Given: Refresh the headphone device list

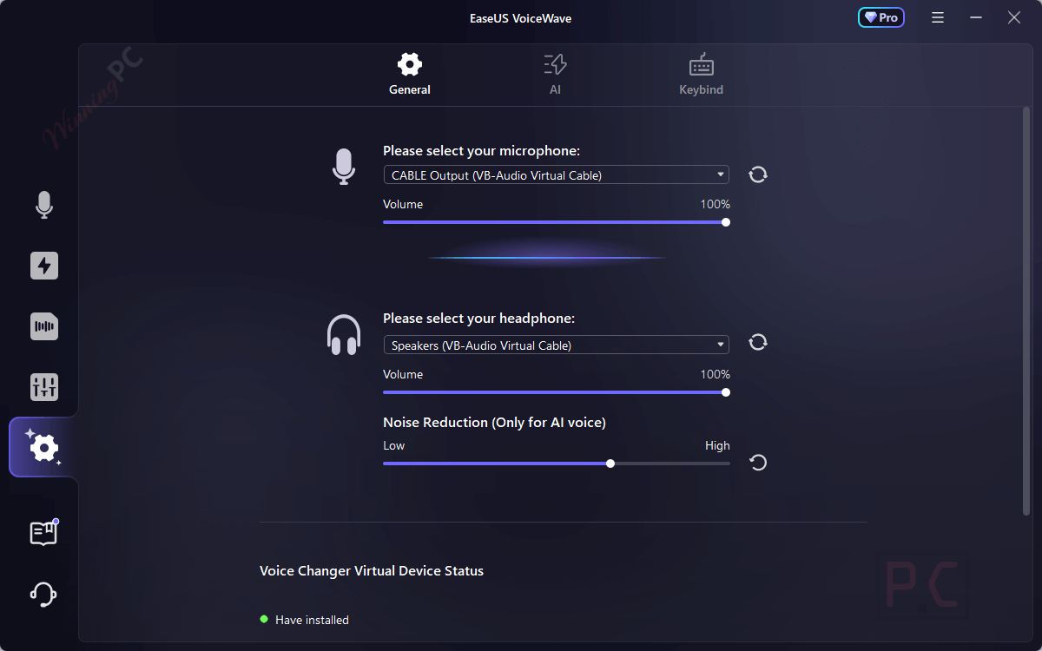Looking at the screenshot, I should click(757, 342).
